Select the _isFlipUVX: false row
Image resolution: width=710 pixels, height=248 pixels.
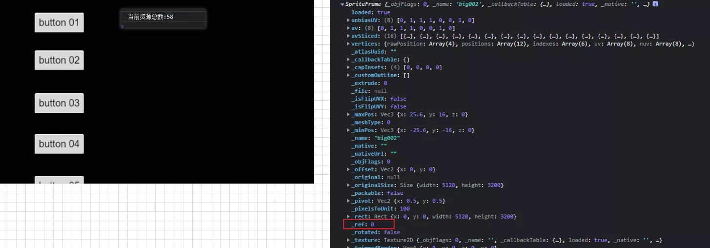[379, 99]
